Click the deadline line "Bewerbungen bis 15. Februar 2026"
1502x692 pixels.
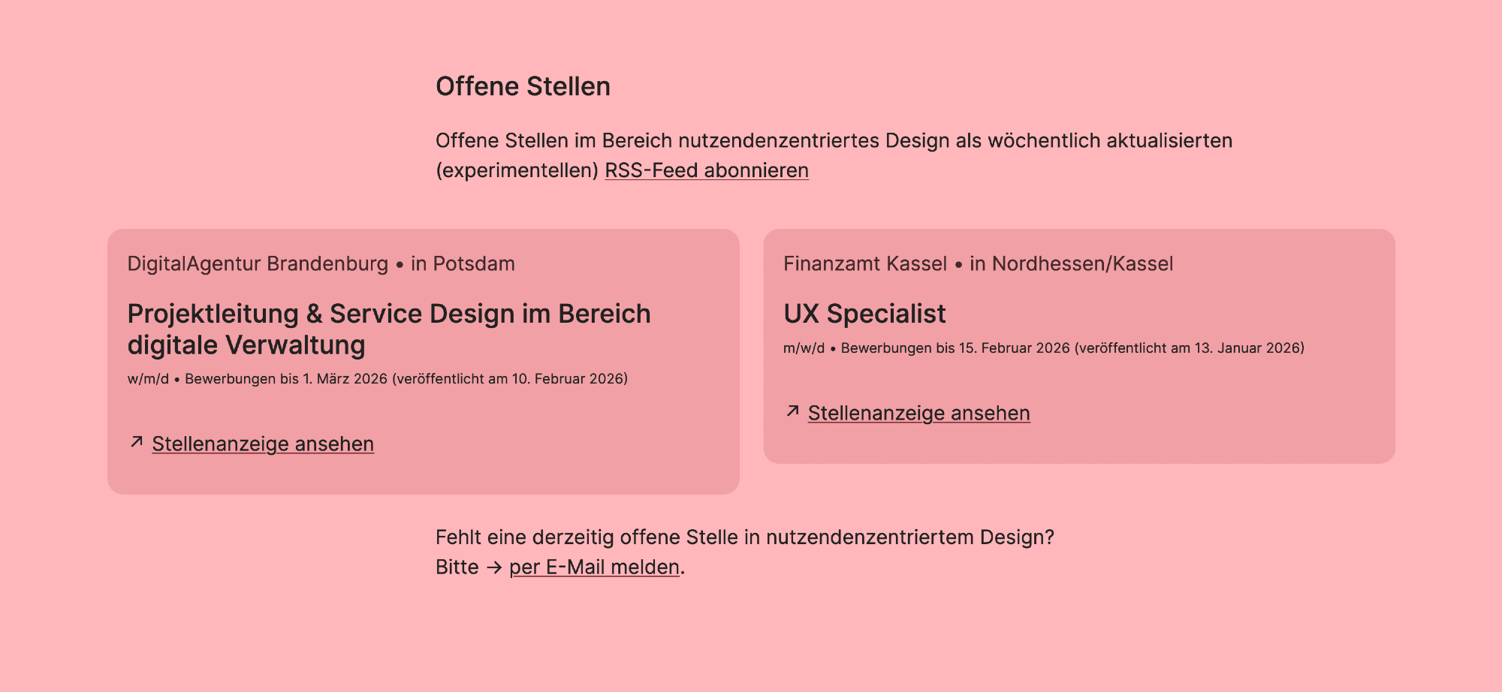point(955,348)
